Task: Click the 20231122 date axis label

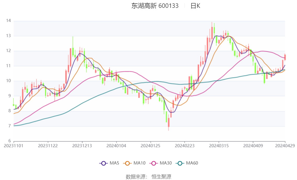Action: (48, 146)
